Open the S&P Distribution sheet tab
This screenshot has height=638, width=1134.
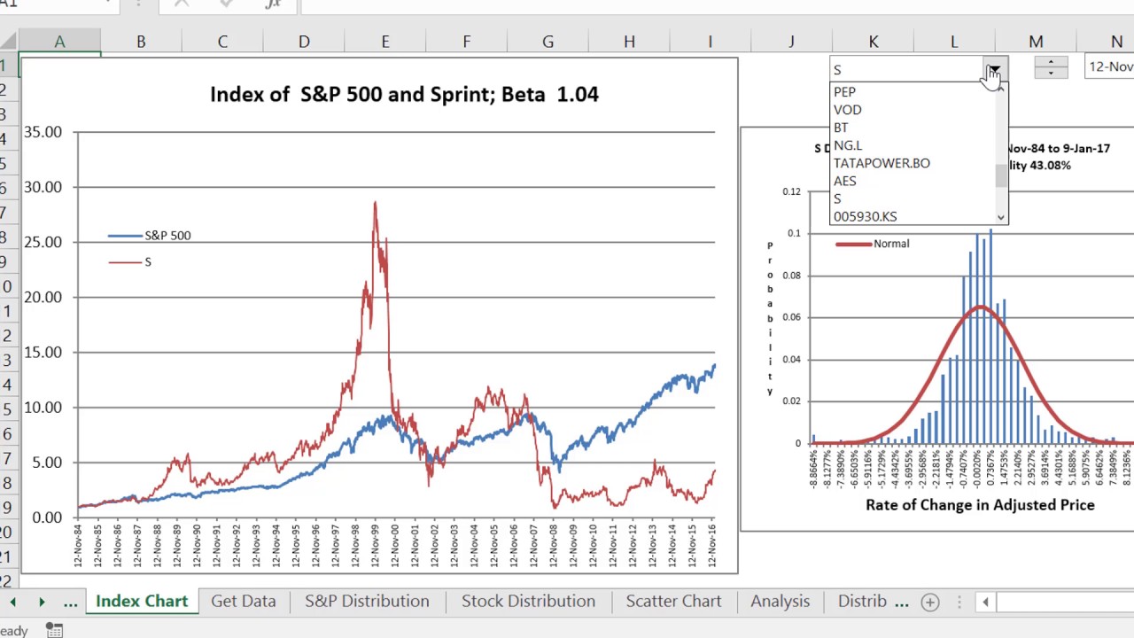[x=367, y=601]
